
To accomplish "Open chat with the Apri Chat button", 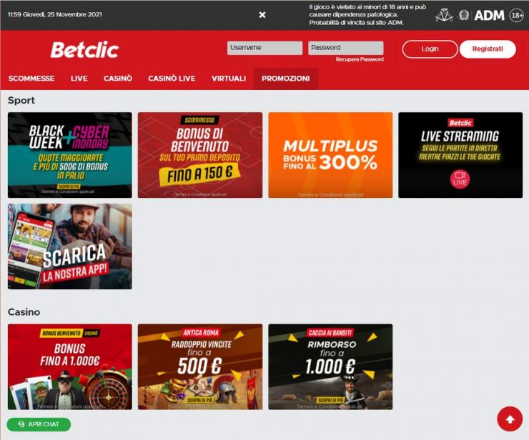I will pos(39,424).
